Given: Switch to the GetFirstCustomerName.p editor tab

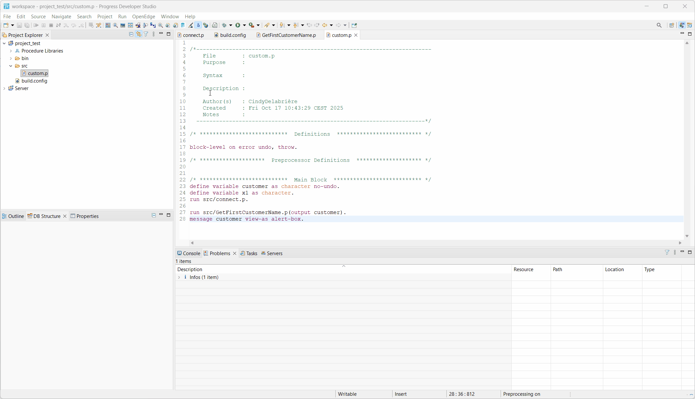Looking at the screenshot, I should coord(289,35).
